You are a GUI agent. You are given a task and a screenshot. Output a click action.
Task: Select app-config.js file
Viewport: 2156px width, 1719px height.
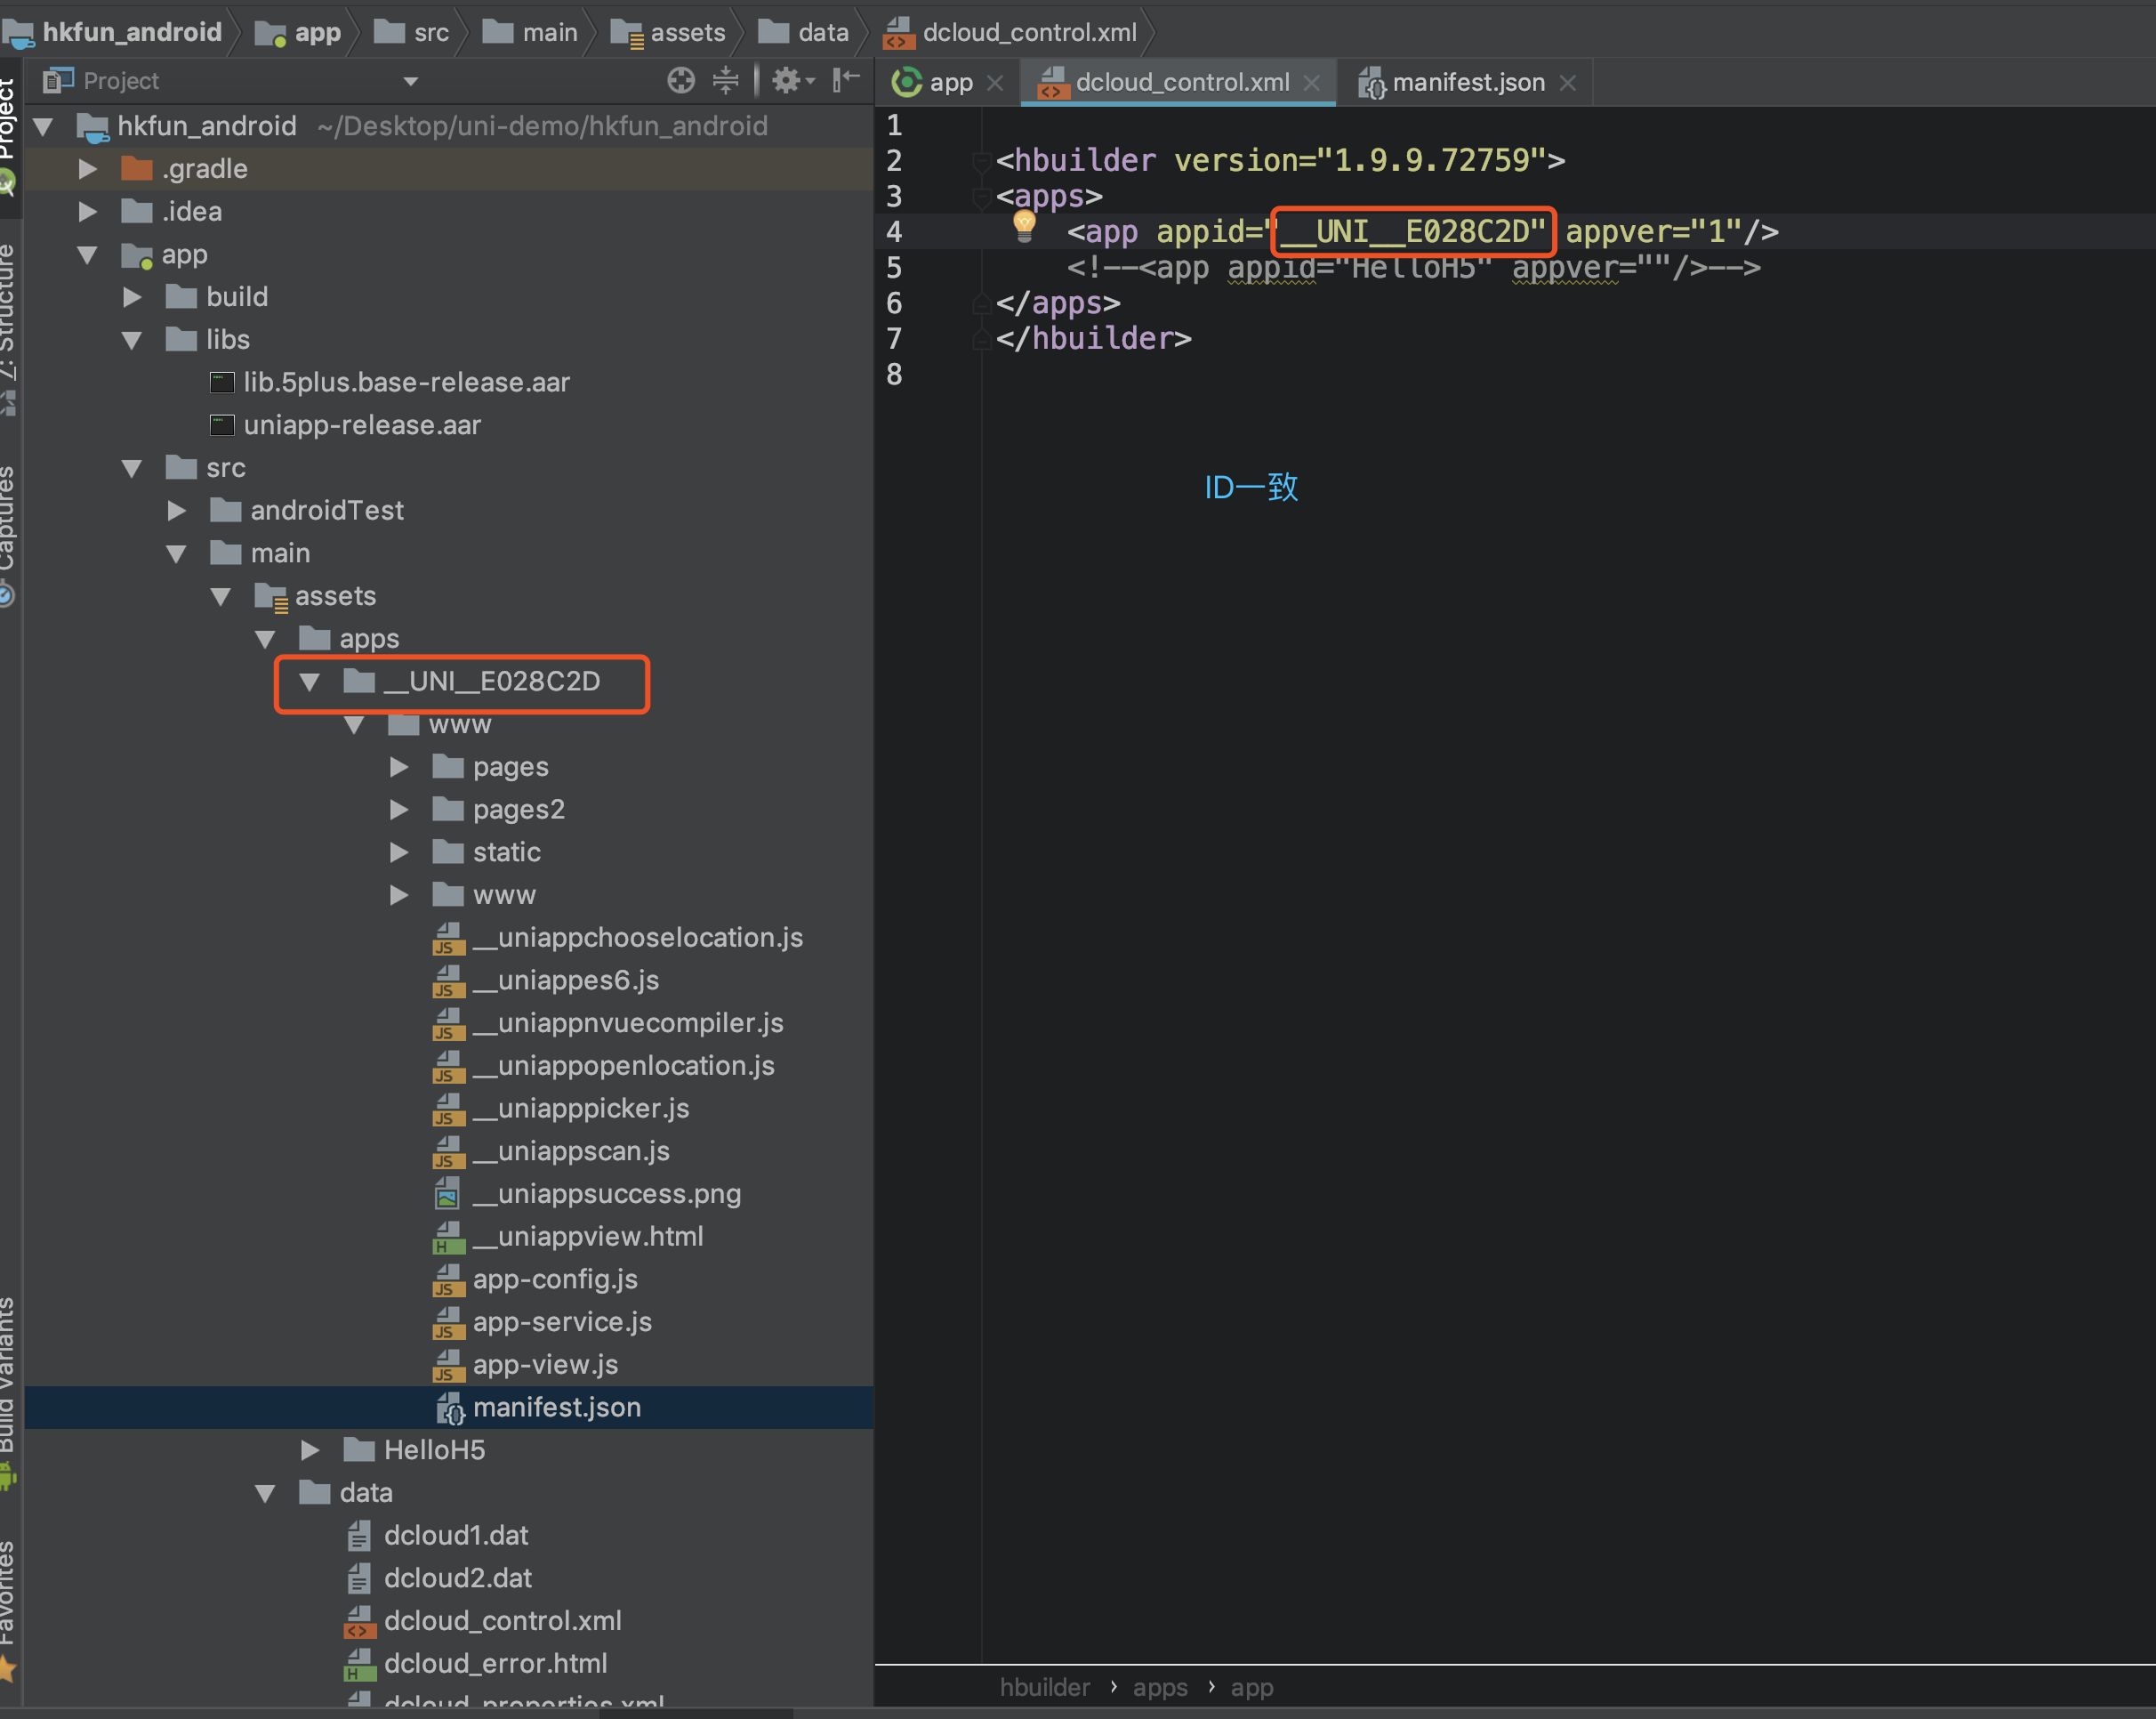coord(535,1279)
